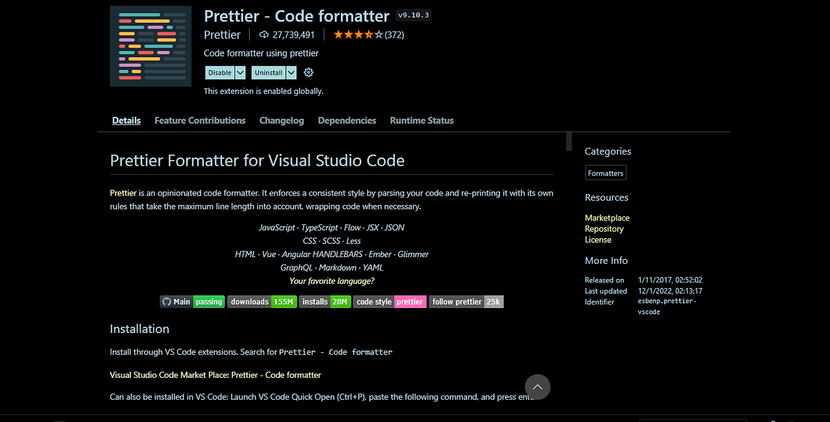Click the GitHub icon on the build badge
Viewport: 830px width, 422px height.
click(x=166, y=301)
